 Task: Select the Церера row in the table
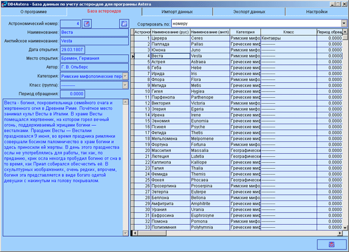169,38
